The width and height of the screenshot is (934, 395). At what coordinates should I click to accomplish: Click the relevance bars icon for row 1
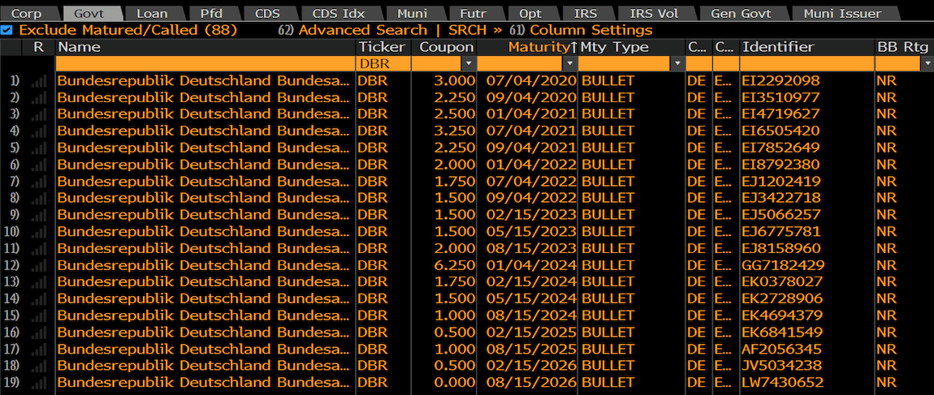point(39,81)
